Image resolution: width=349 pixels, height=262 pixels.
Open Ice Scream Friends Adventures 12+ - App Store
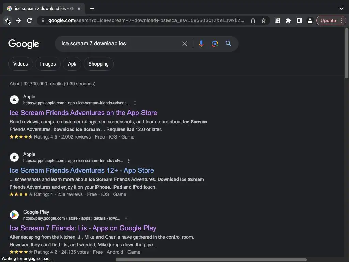pyautogui.click(x=82, y=171)
